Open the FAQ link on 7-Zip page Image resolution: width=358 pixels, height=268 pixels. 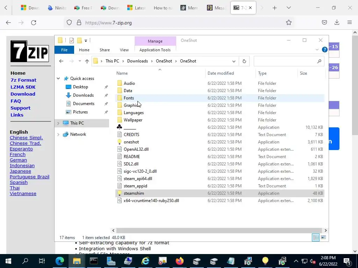coord(16,101)
